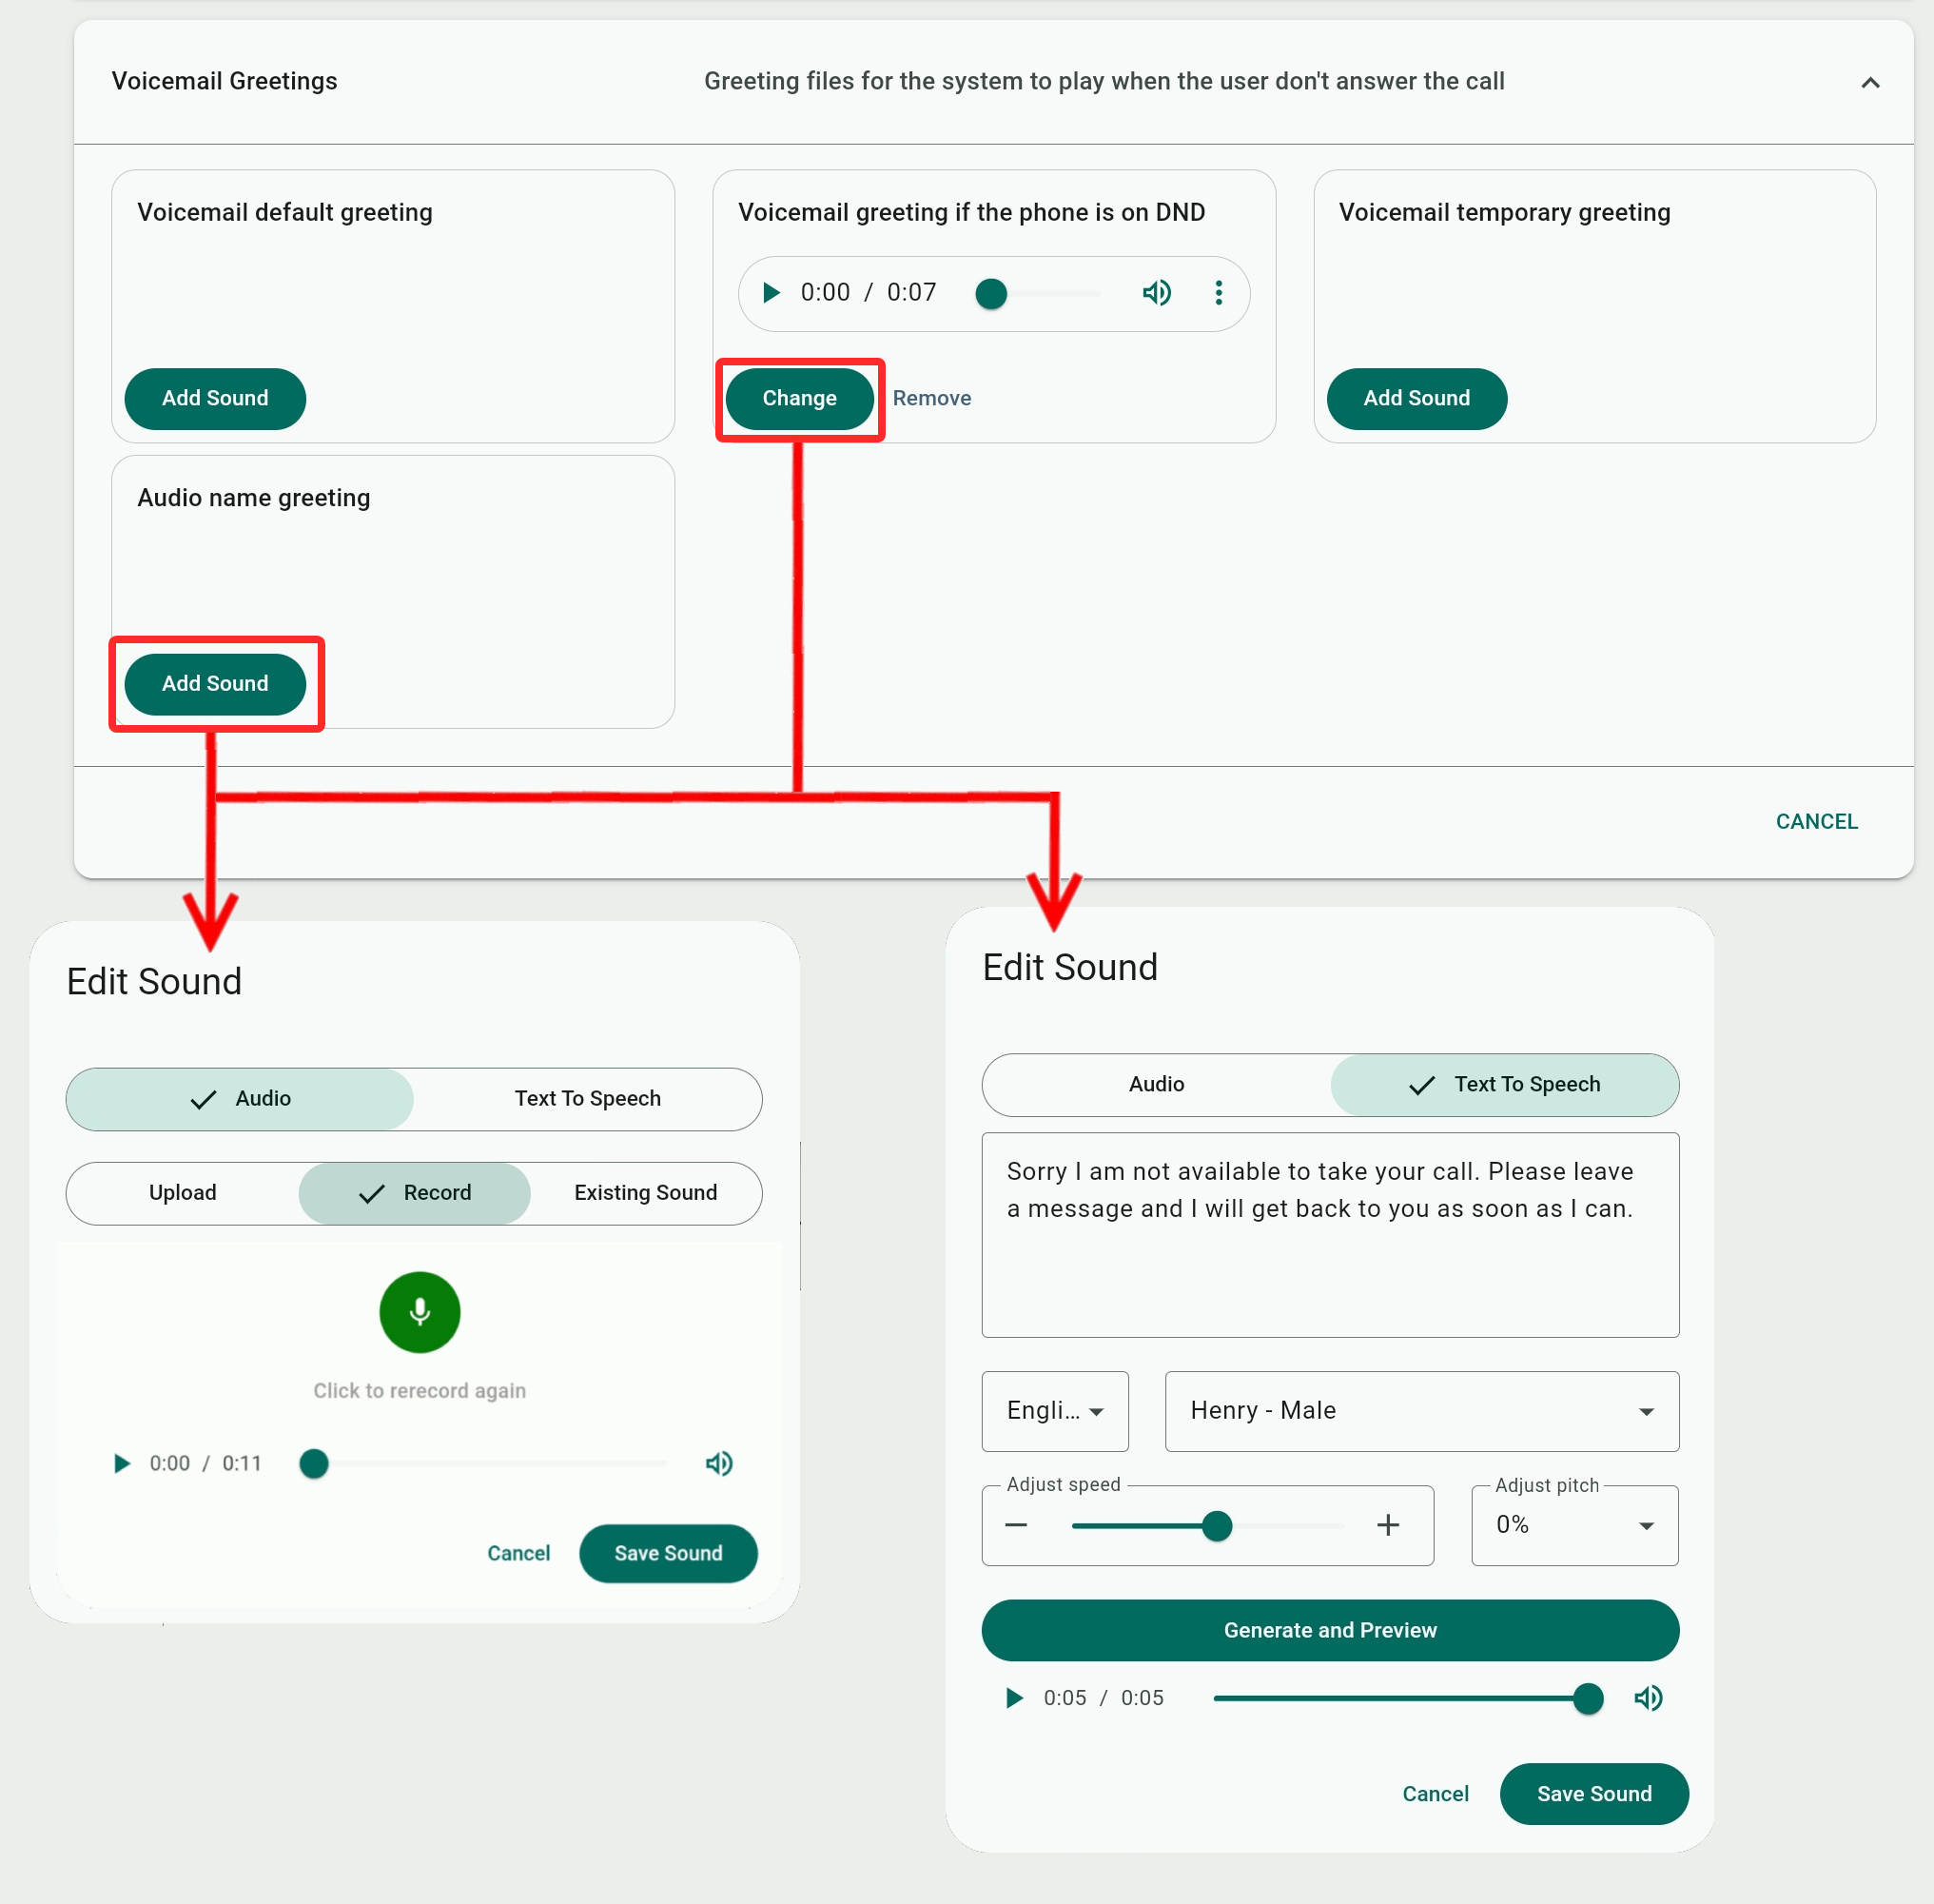Image resolution: width=1934 pixels, height=1904 pixels.
Task: Mute the recorded audio volume icon
Action: point(719,1464)
